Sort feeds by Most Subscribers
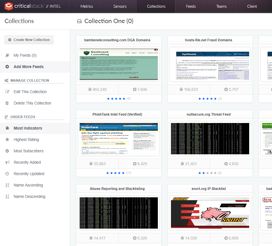The width and height of the screenshot is (272, 246). pyautogui.click(x=29, y=151)
